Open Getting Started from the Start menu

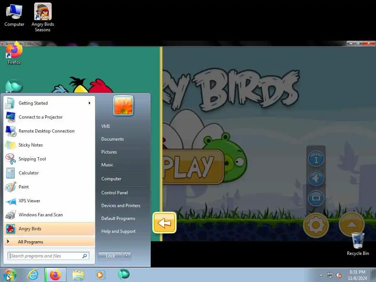[x=50, y=103]
